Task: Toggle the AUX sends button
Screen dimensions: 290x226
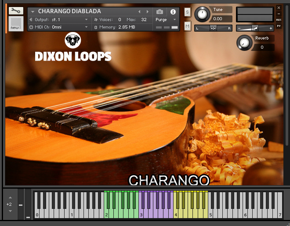Action: (279, 20)
